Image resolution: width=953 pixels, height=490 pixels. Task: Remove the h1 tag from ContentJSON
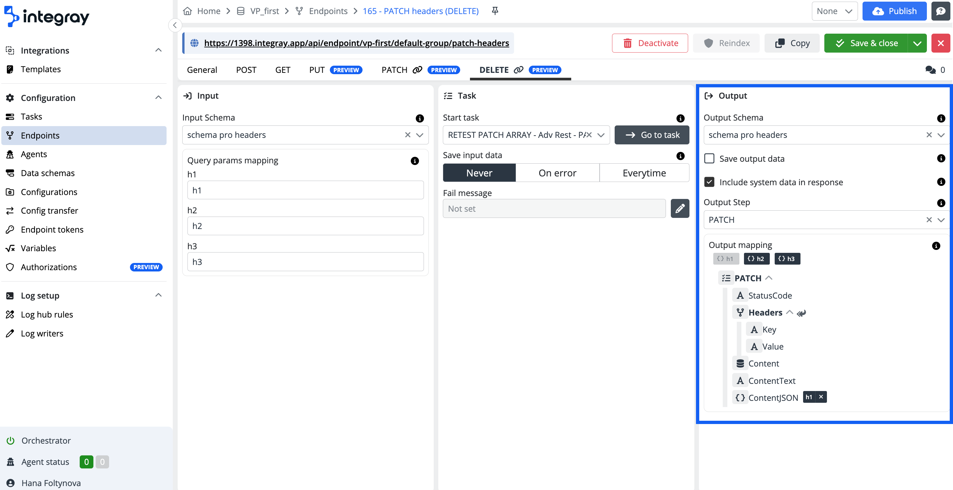point(821,397)
